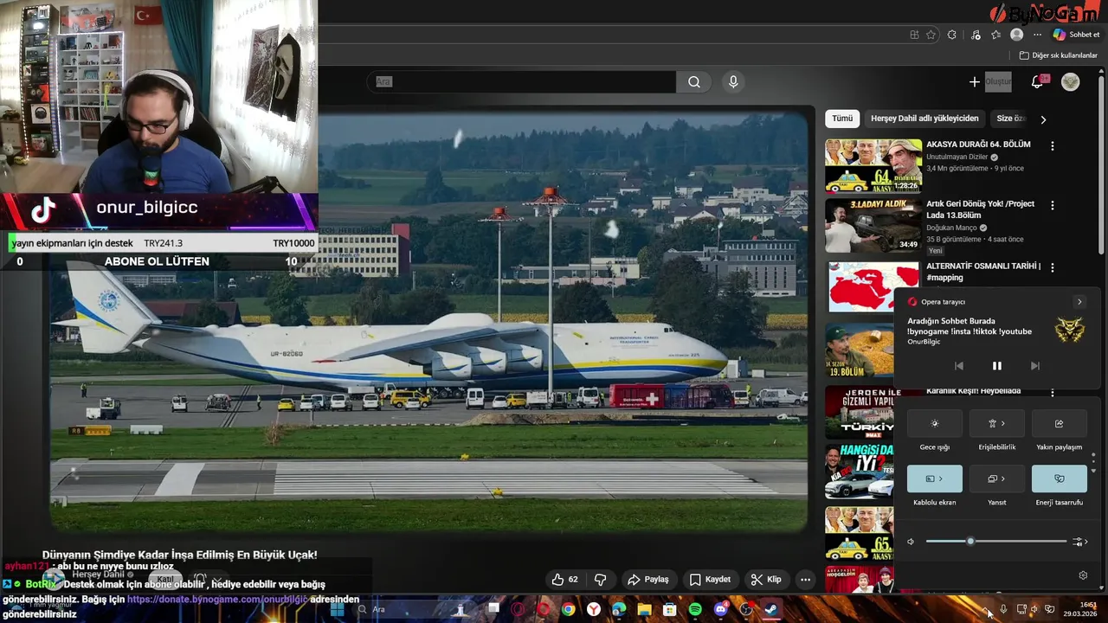Click the Kaydet save button
Screen dimensions: 1108x623
[710, 580]
